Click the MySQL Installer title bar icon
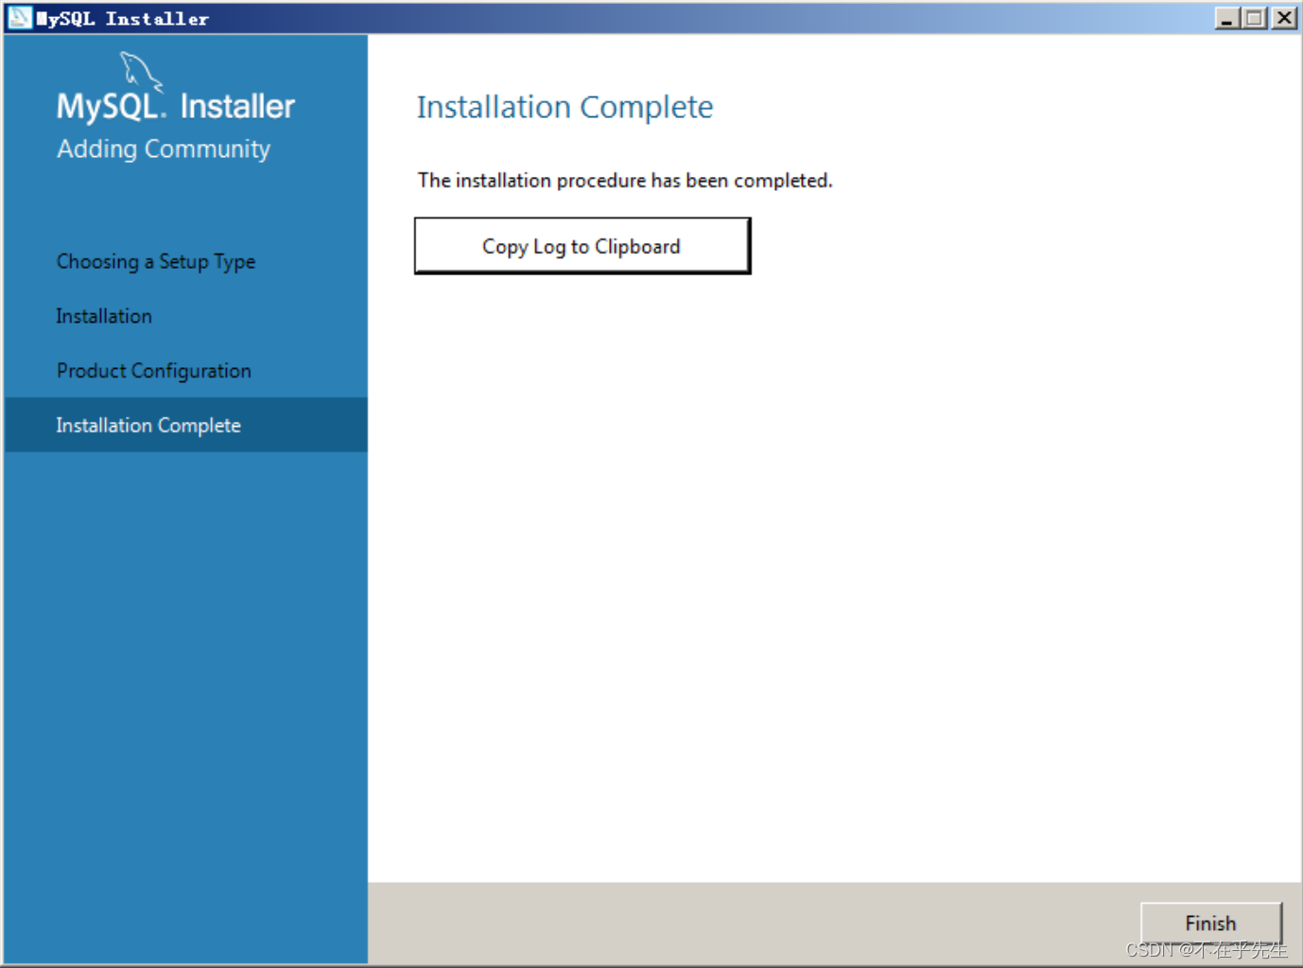1303x968 pixels. 19,18
